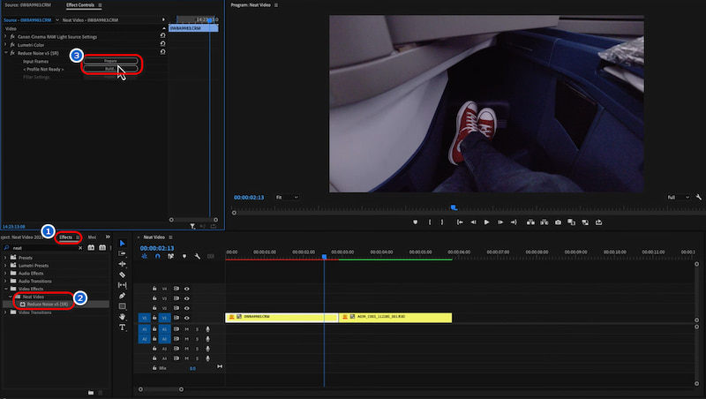Toggle V3 track visibility eye

tap(187, 298)
